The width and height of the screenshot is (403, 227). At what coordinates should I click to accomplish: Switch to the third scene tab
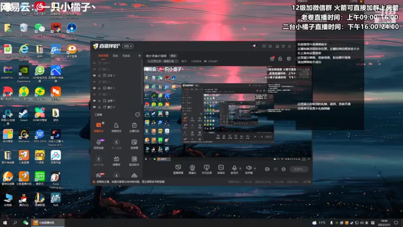click(x=126, y=55)
